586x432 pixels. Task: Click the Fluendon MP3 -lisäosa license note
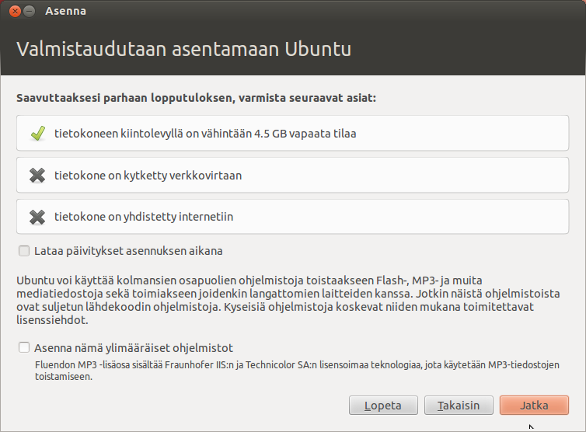297,371
